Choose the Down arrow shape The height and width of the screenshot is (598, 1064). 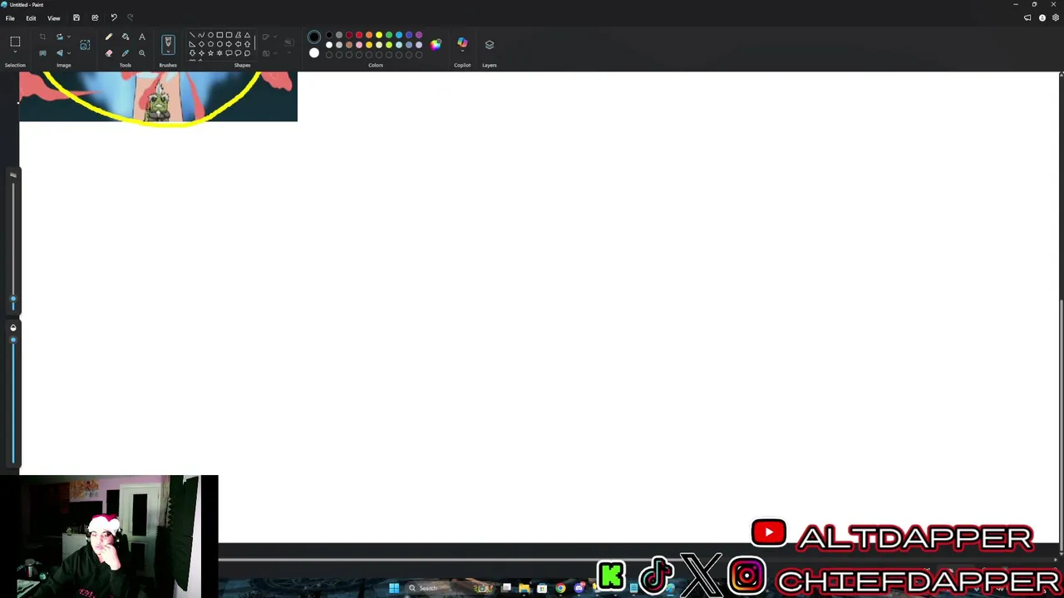click(192, 52)
